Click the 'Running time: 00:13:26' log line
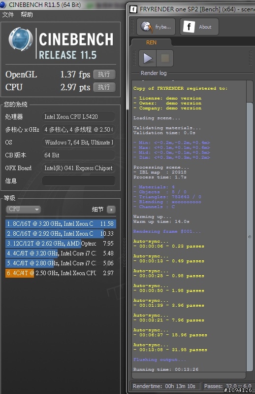Screen dimensions: 255x394 (166, 369)
